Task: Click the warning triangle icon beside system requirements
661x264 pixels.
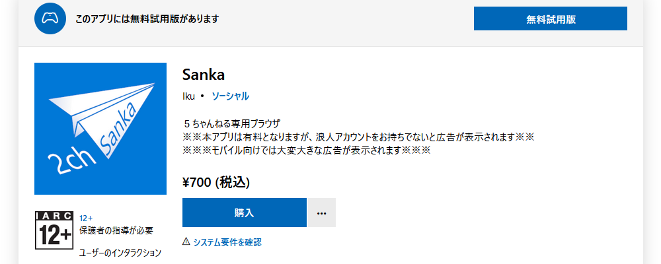Action: [186, 242]
